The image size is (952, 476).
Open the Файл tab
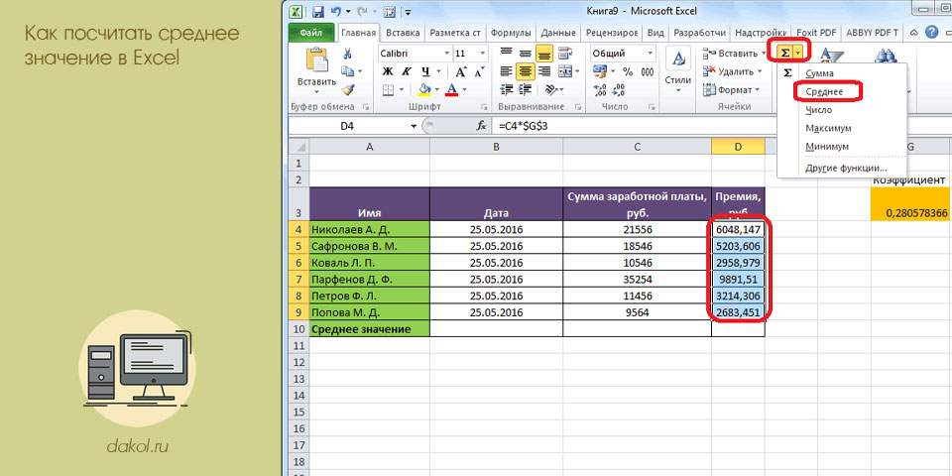tap(310, 32)
